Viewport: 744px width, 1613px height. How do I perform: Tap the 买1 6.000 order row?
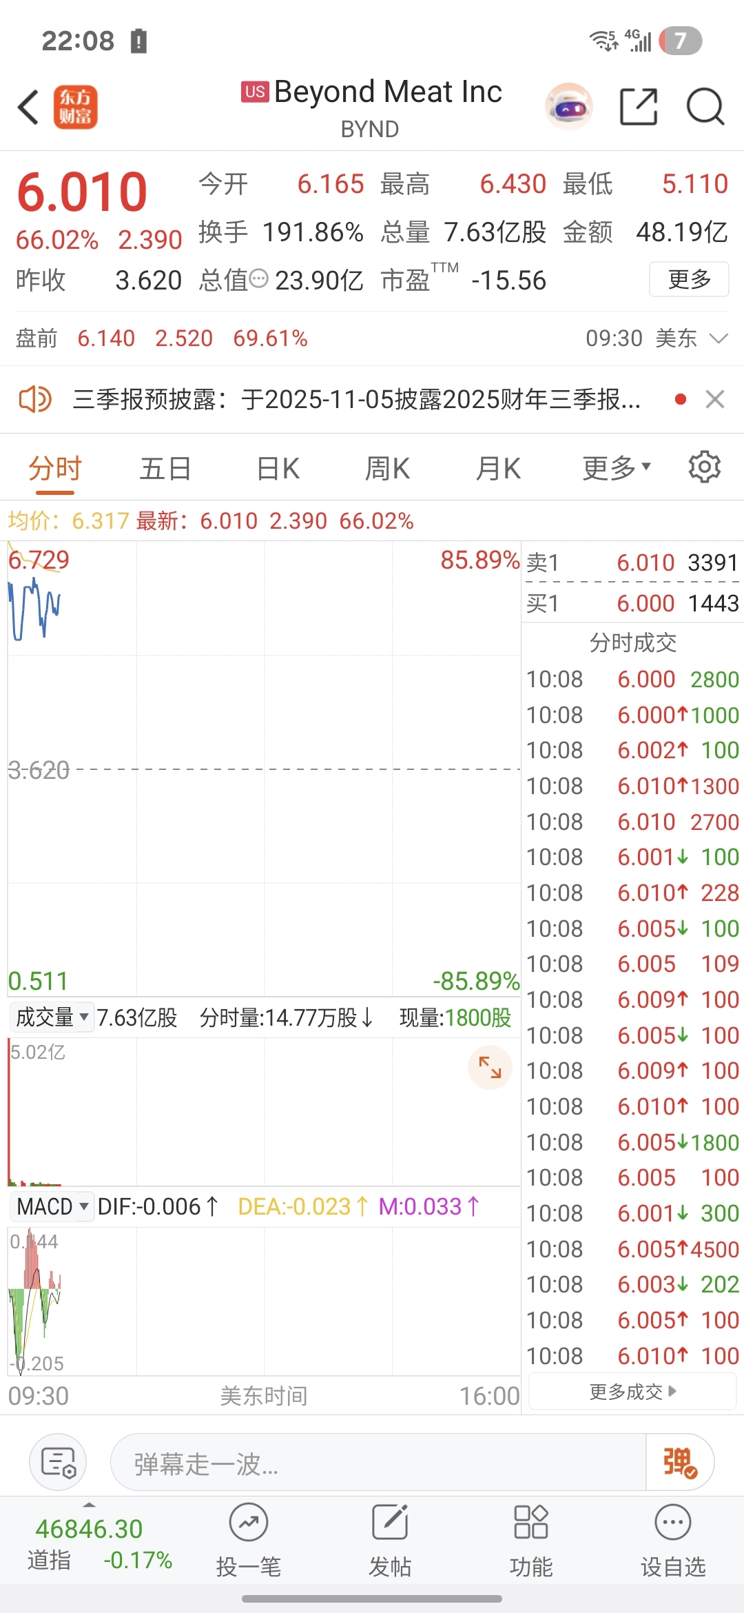coord(632,603)
